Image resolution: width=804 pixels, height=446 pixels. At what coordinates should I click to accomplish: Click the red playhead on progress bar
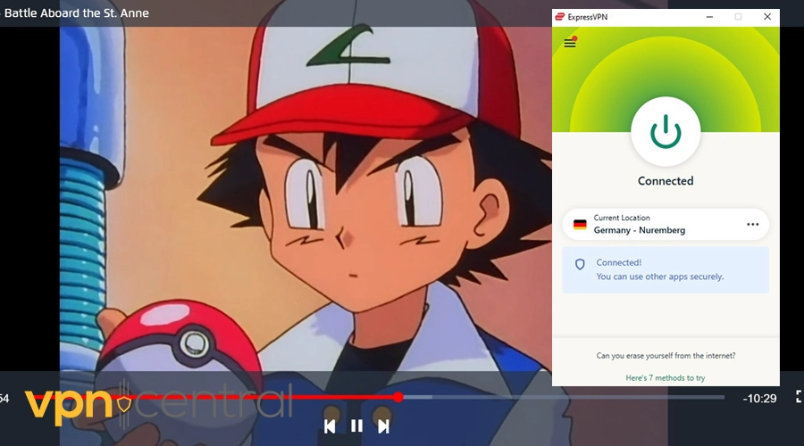pyautogui.click(x=398, y=397)
